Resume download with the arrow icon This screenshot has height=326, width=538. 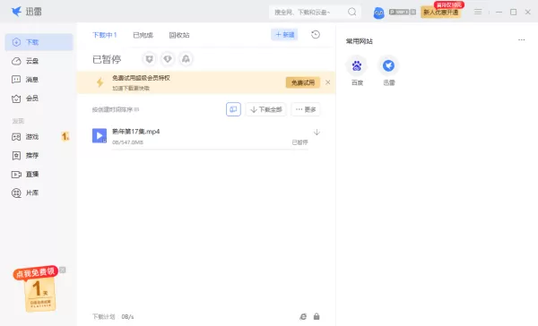(317, 133)
